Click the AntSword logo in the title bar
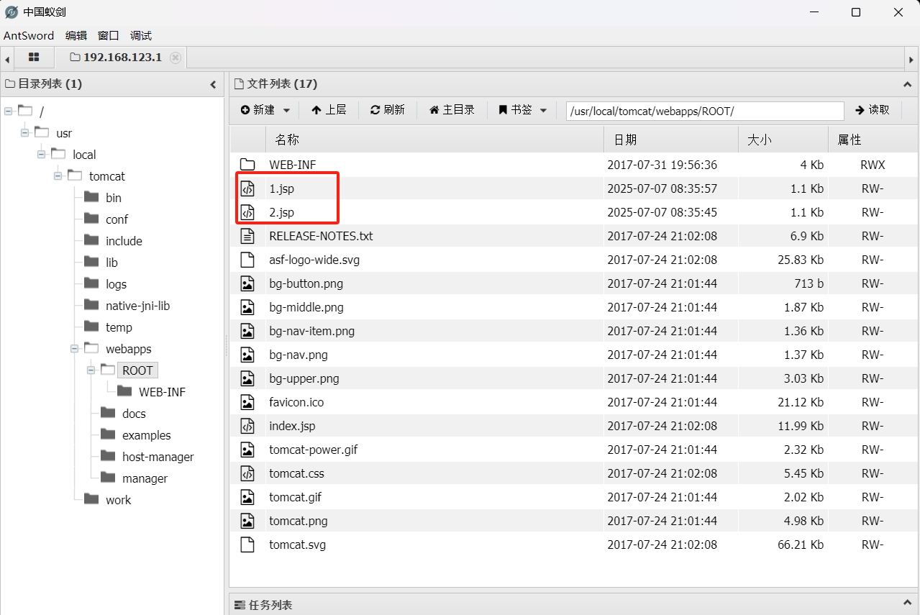The width and height of the screenshot is (920, 615). tap(11, 12)
